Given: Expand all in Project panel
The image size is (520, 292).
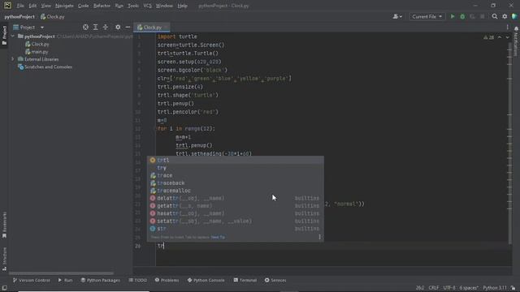Looking at the screenshot, I should [96, 27].
